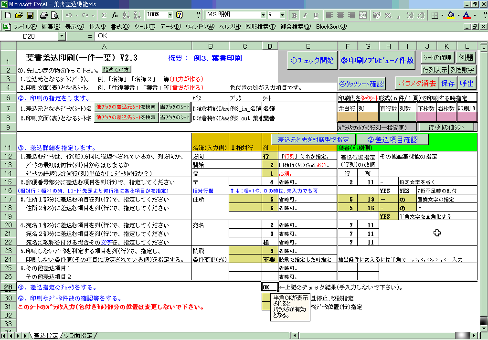This screenshot has height=340, width=488.
Task: Click the パラメタ消去 button
Action: (x=417, y=84)
